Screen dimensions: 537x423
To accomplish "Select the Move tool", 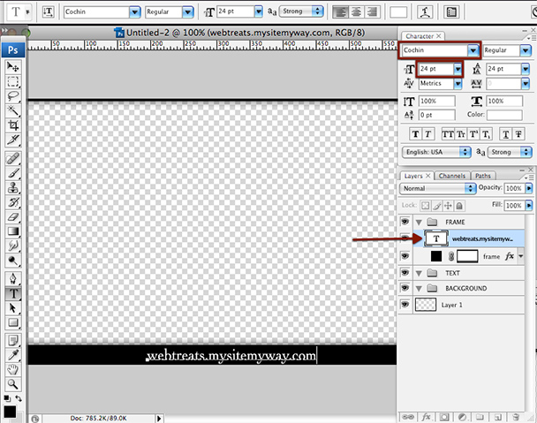I will (13, 66).
